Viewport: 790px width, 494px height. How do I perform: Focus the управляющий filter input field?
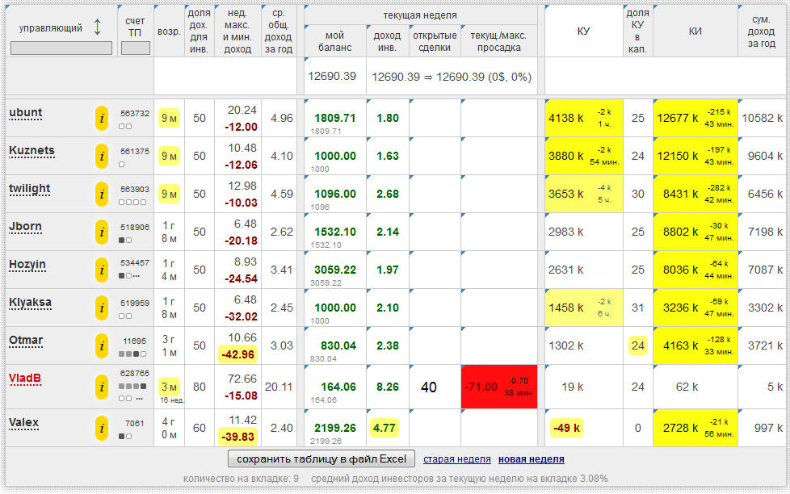[x=61, y=48]
